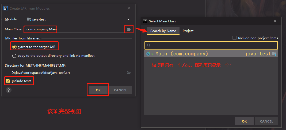Confirm OK in Select Main Class dialog

pyautogui.click(x=244, y=121)
